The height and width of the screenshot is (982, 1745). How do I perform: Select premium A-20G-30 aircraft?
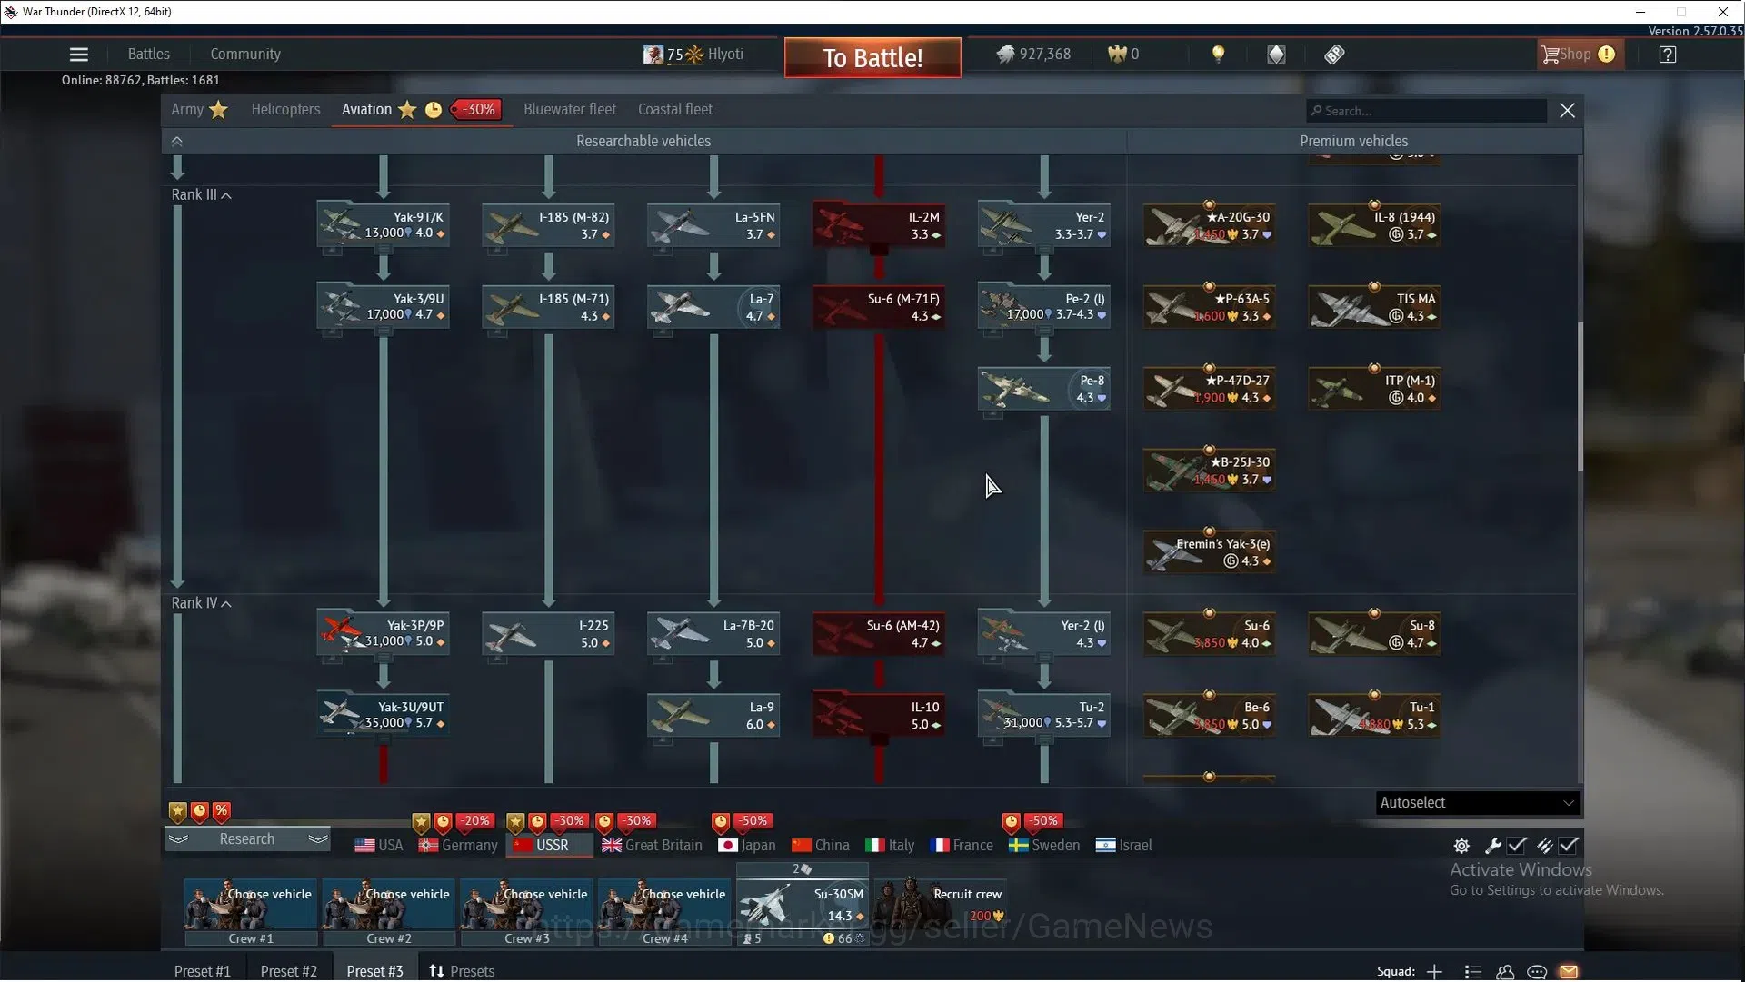[x=1210, y=225]
